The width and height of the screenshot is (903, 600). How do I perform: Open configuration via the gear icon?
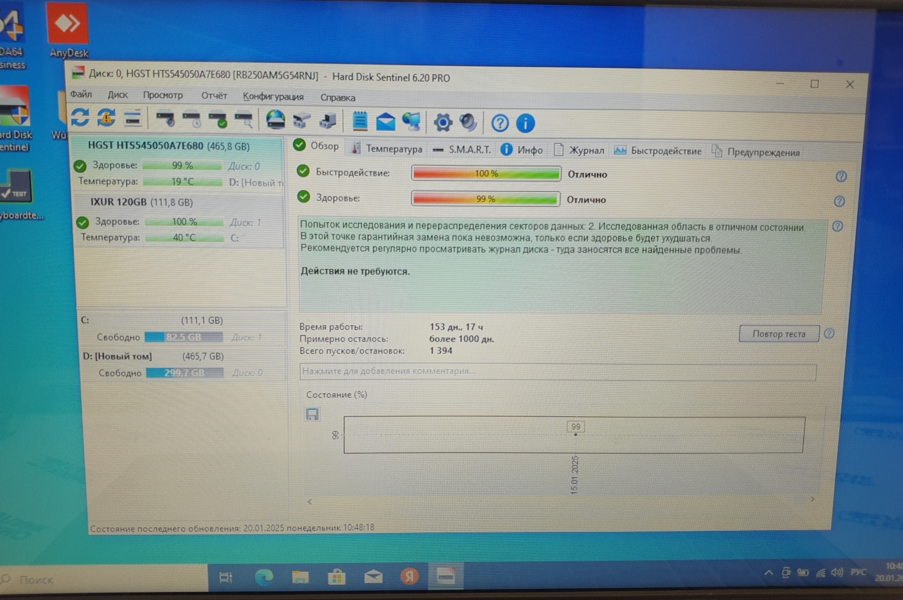(x=443, y=122)
